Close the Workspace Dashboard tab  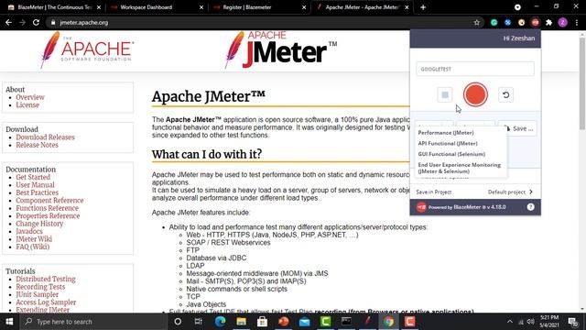(201, 7)
